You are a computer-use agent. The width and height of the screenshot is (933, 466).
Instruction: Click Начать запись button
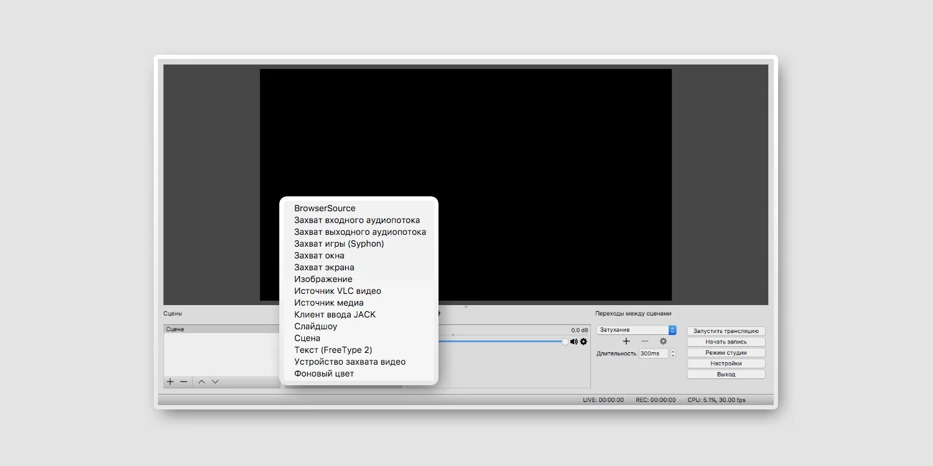coord(726,342)
